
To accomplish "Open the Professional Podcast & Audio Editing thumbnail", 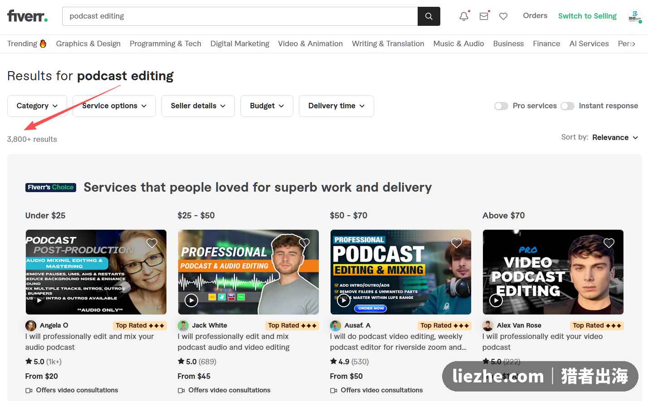I will click(248, 272).
